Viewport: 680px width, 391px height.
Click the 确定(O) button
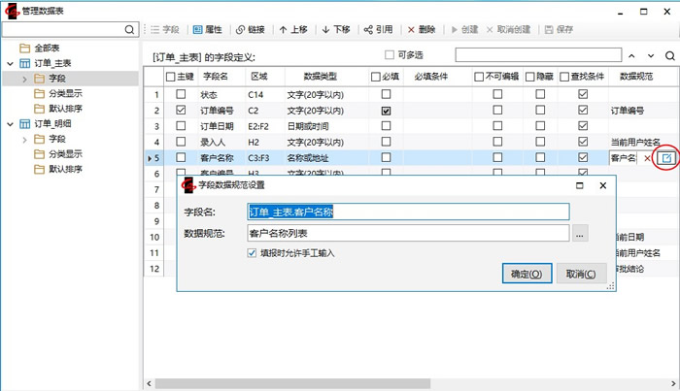tap(526, 274)
